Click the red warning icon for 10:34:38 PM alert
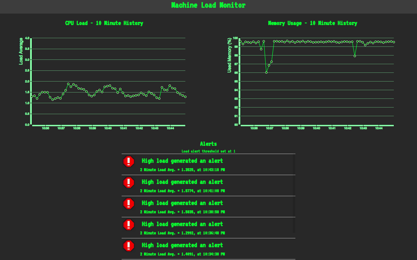The height and width of the screenshot is (260, 417). 129,246
